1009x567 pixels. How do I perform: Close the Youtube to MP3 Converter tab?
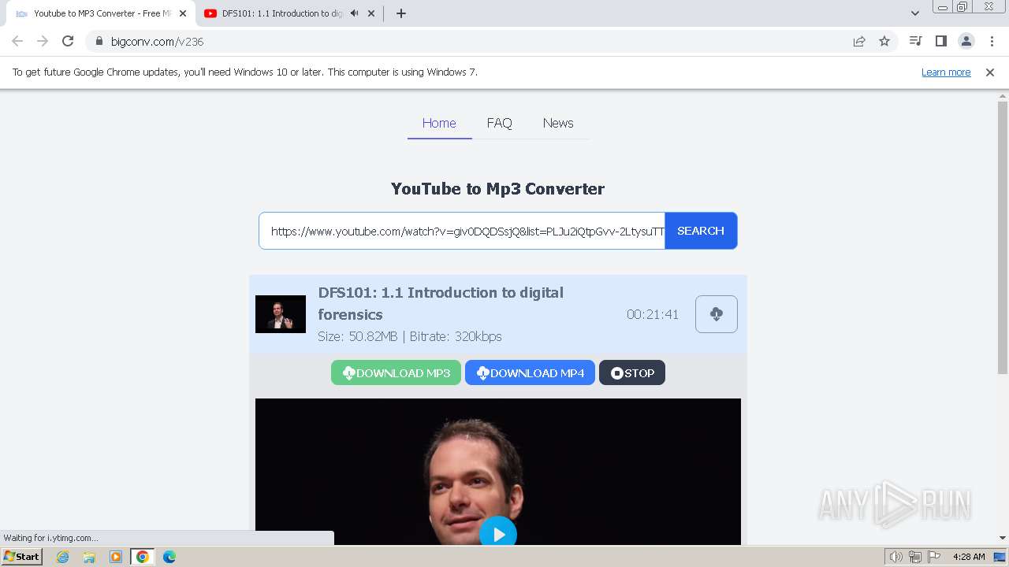(x=183, y=13)
